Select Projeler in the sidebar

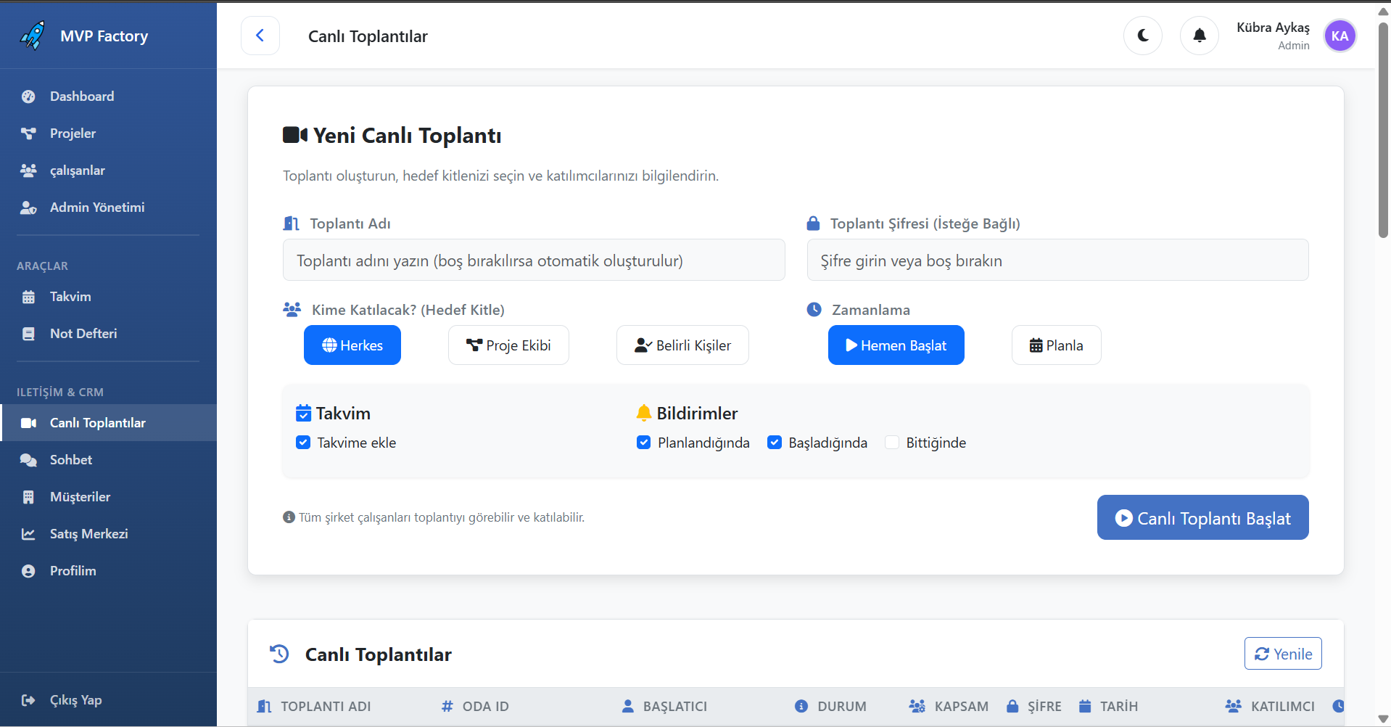(73, 133)
